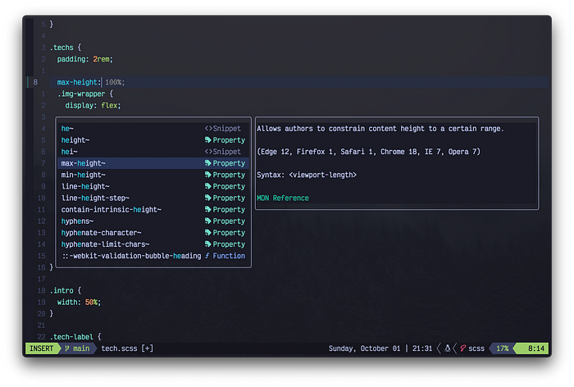Click the Property icon on the max-height row

coord(208,163)
